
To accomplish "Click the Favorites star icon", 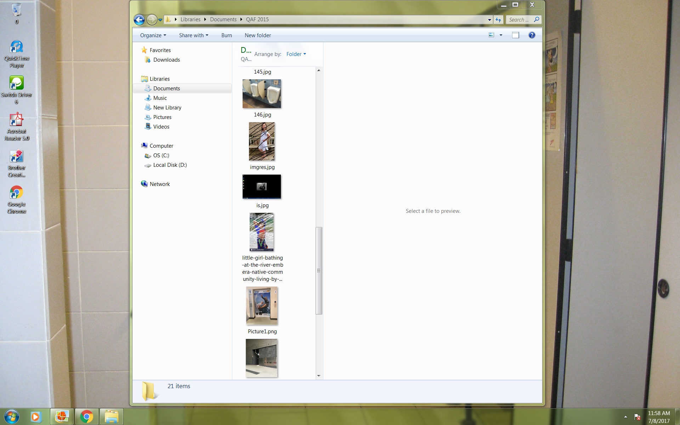I will pyautogui.click(x=144, y=50).
